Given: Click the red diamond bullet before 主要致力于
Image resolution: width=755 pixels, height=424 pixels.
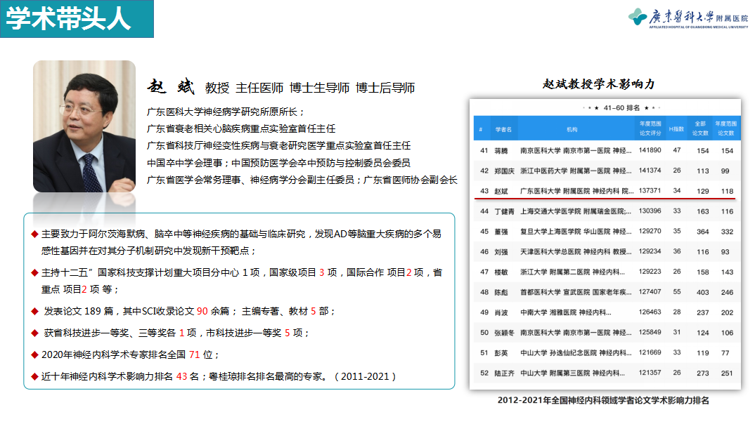Looking at the screenshot, I should tap(34, 234).
